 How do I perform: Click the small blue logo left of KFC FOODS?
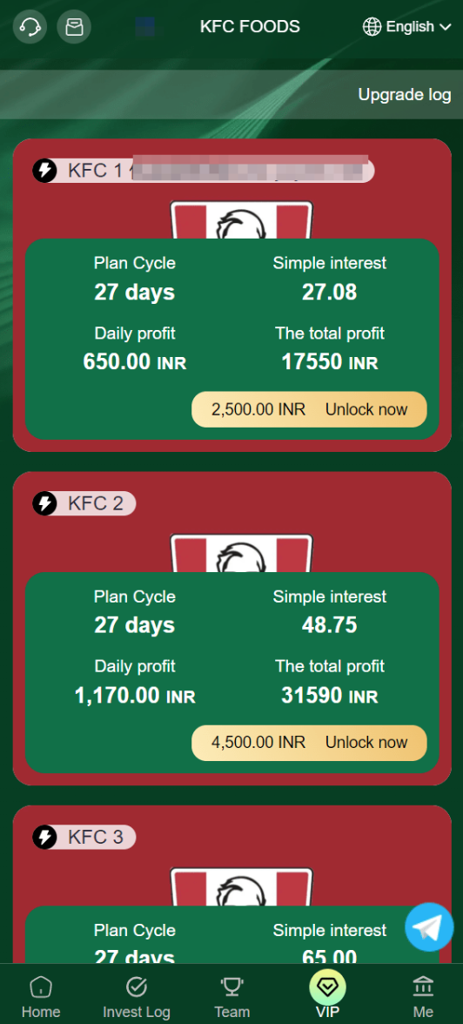pyautogui.click(x=145, y=27)
